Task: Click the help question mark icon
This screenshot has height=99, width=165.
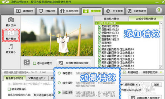Action: click(x=159, y=10)
